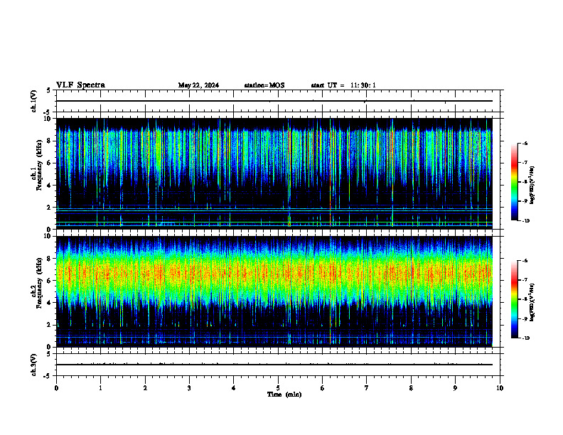Viewport: 563px width, 435px height.
Task: Click the "-6" label on ch.1 color bar
Action: click(525, 144)
